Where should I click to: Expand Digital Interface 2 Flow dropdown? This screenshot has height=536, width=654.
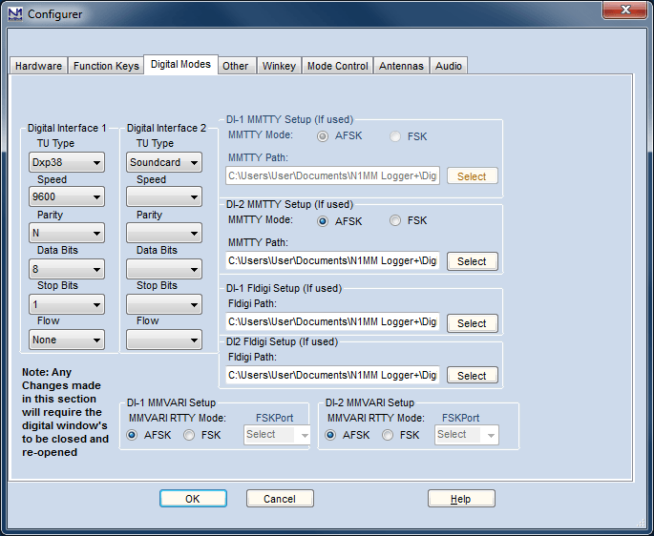coord(164,340)
